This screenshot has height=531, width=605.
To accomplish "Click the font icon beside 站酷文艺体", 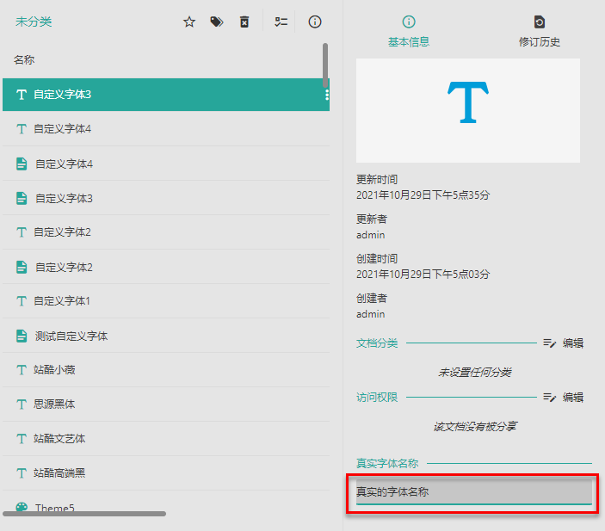I will (22, 439).
